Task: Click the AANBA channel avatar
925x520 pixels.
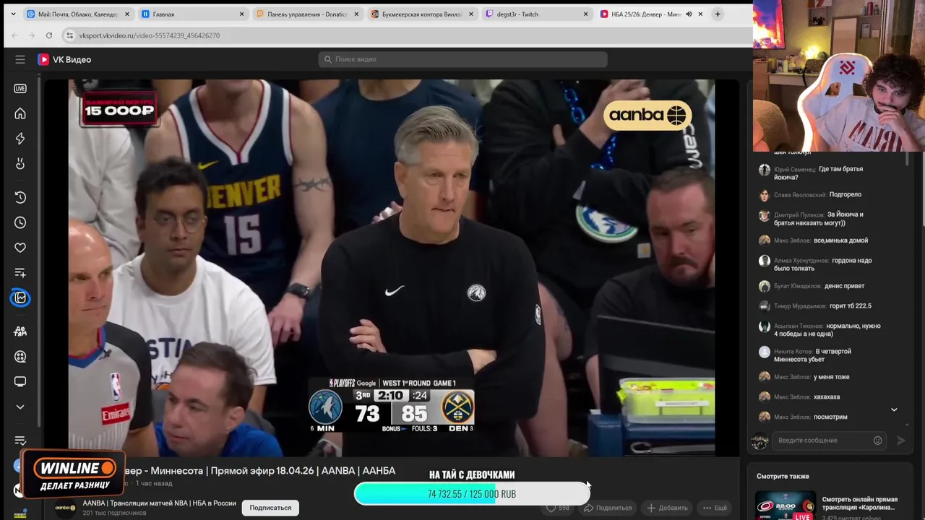Action: (65, 507)
